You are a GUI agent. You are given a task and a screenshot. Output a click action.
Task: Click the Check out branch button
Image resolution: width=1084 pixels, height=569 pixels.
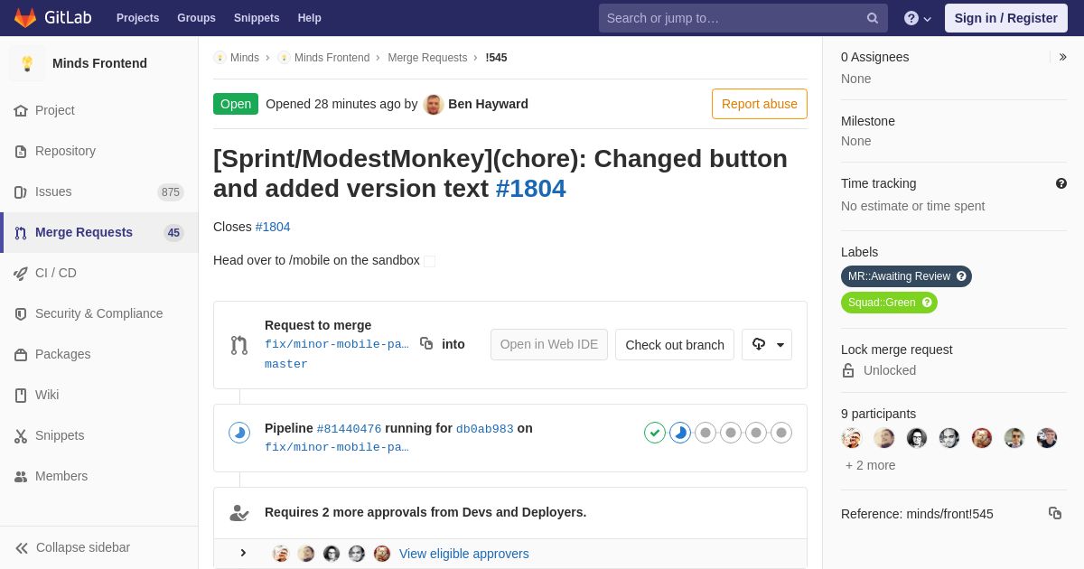pyautogui.click(x=675, y=344)
